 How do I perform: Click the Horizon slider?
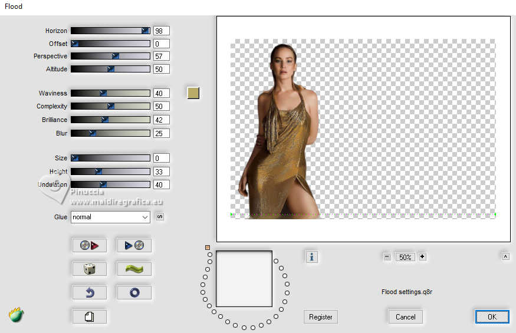tap(111, 31)
